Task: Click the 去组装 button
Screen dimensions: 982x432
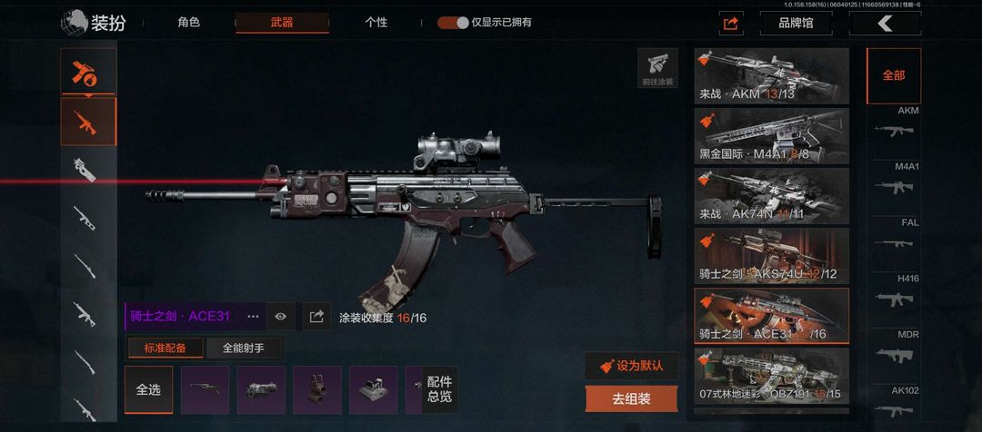Action: (631, 398)
